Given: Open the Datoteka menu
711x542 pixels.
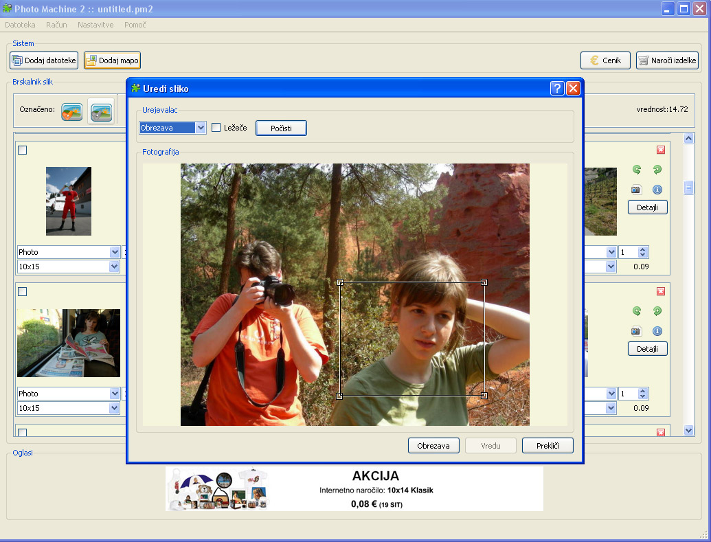Looking at the screenshot, I should [x=20, y=25].
